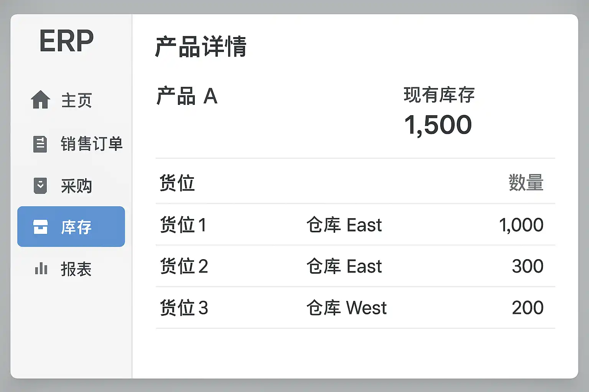Click the 产品详情 page heading

tap(201, 47)
